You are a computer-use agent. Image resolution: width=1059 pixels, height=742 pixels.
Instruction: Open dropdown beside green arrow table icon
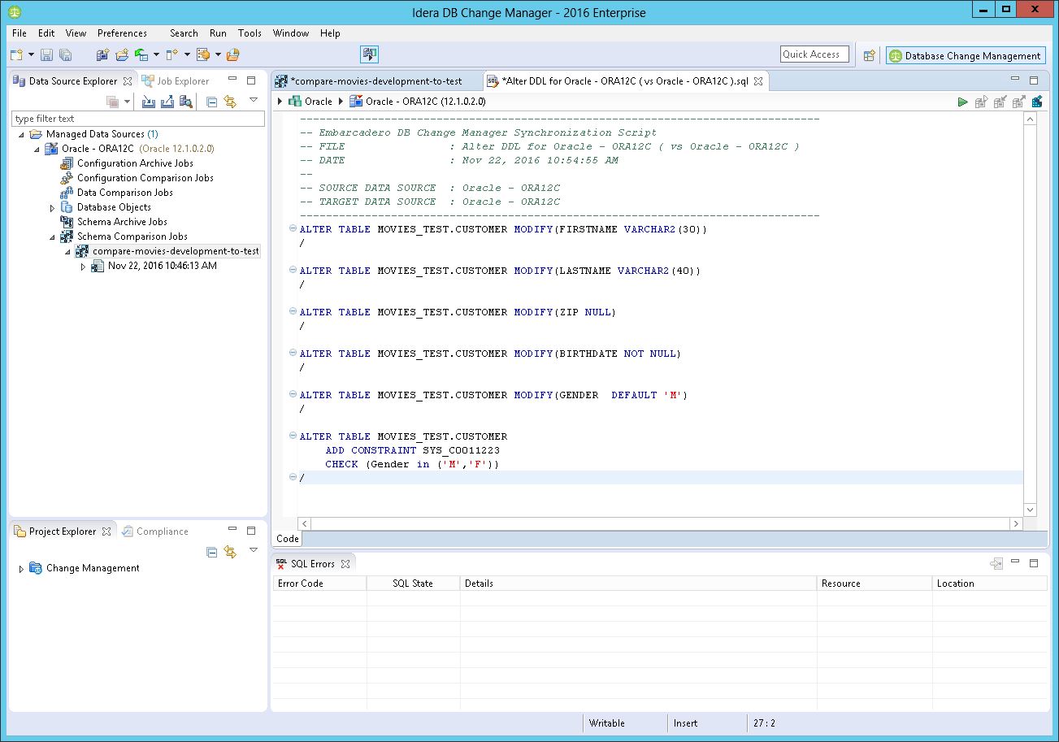pyautogui.click(x=156, y=55)
